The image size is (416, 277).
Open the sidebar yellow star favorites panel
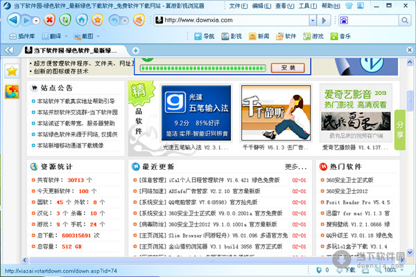coord(12,71)
